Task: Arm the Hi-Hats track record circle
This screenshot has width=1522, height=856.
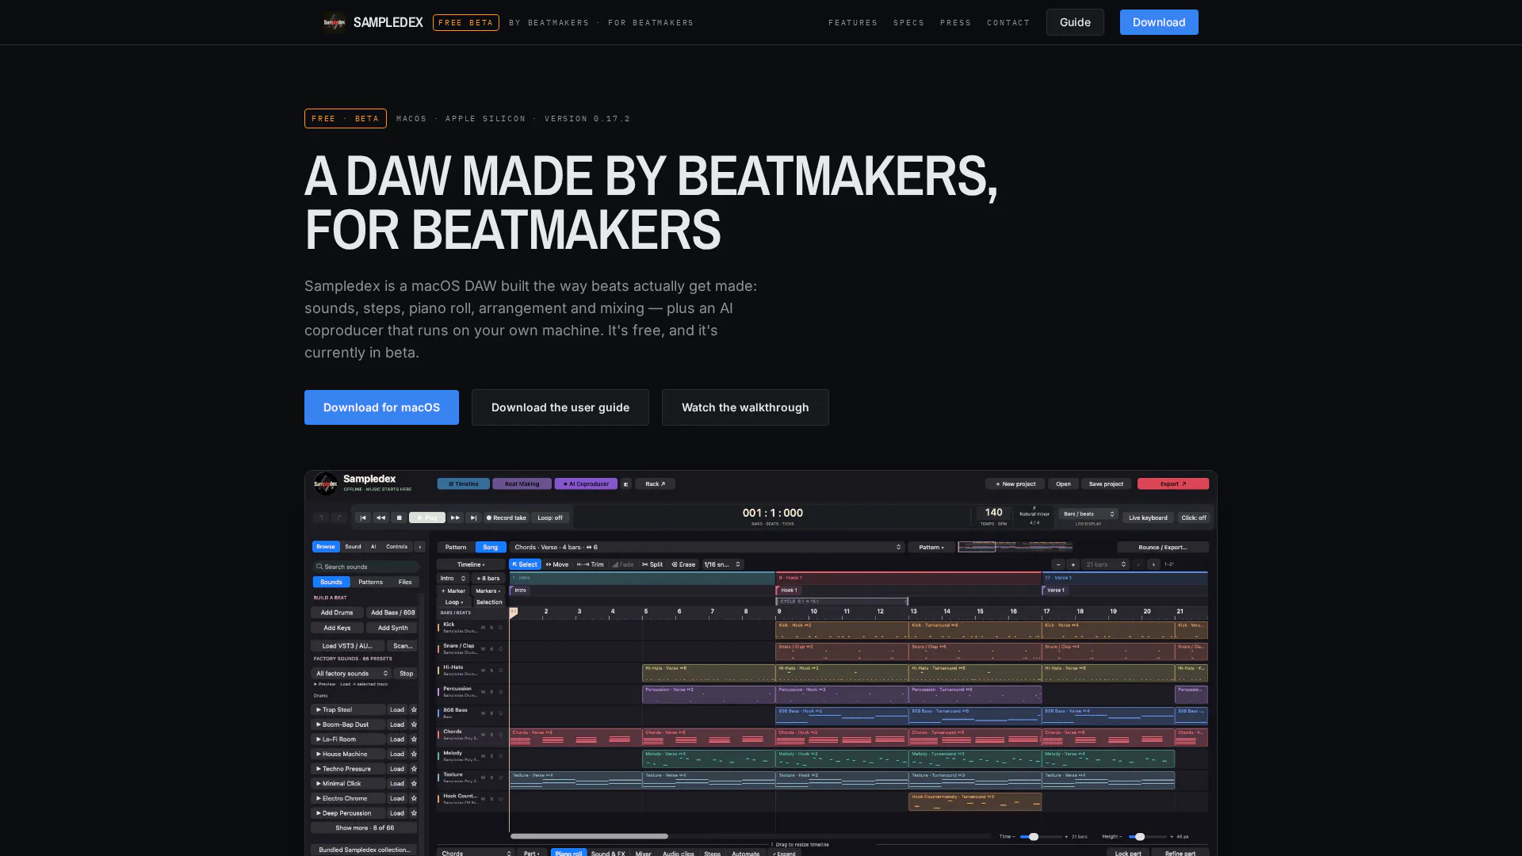Action: (x=500, y=671)
